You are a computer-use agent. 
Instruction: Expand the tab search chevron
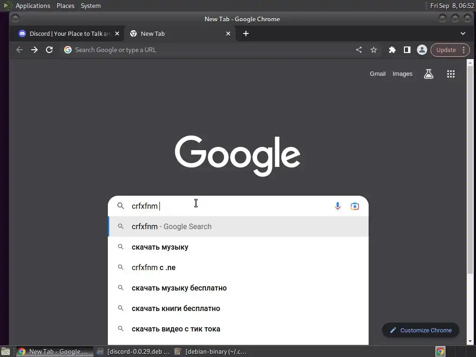click(463, 33)
